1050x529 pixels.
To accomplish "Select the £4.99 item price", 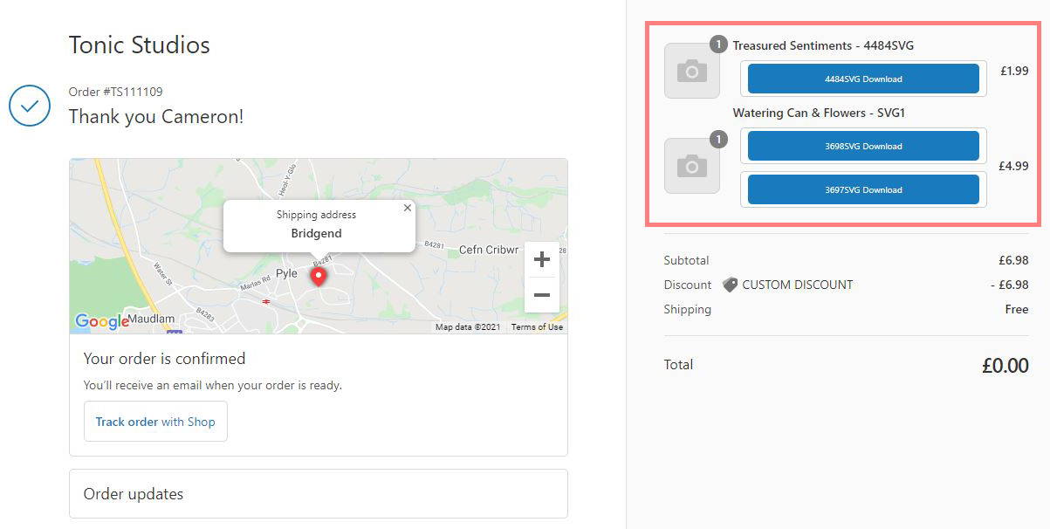I will tap(1014, 166).
